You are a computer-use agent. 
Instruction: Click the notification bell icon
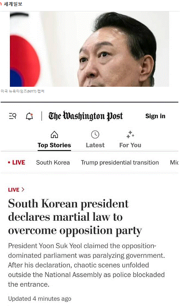pos(29,116)
